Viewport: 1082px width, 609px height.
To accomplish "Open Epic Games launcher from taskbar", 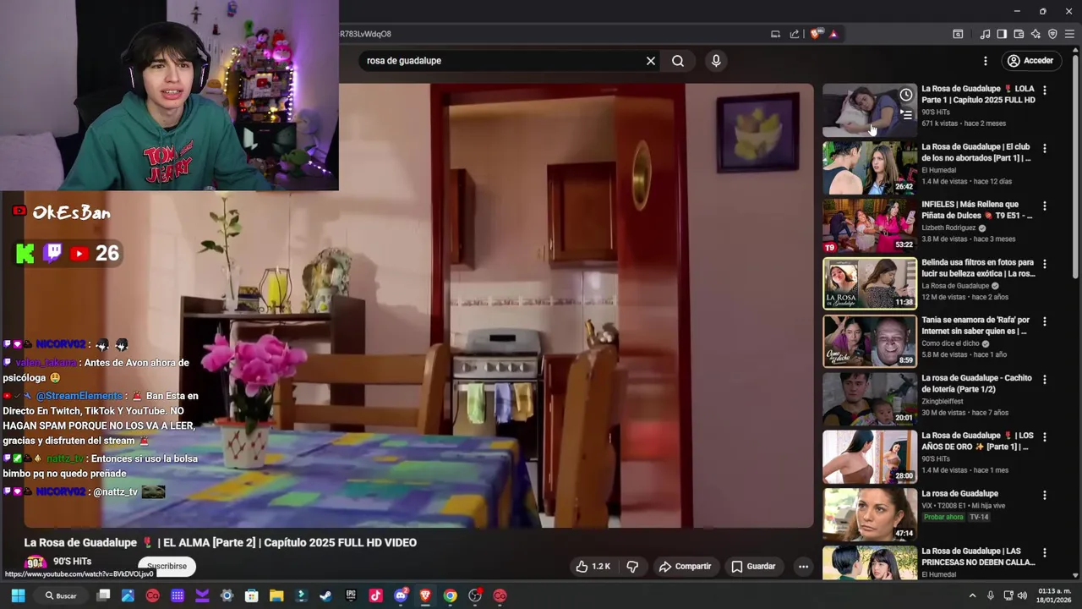I will pyautogui.click(x=351, y=595).
